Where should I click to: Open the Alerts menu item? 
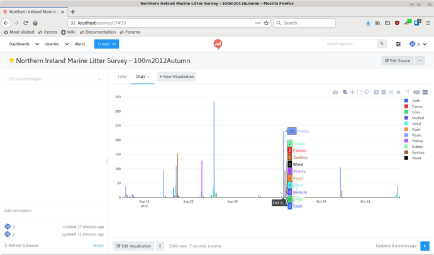click(80, 44)
